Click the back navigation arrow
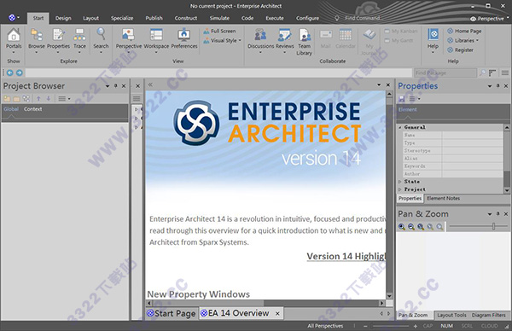The image size is (512, 331). point(10,73)
